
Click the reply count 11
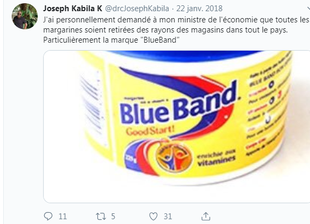click(x=63, y=217)
